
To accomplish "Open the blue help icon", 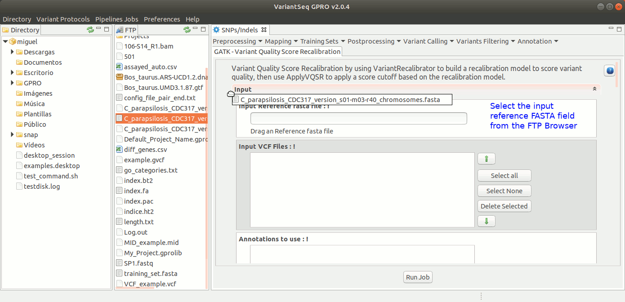I will coord(610,71).
